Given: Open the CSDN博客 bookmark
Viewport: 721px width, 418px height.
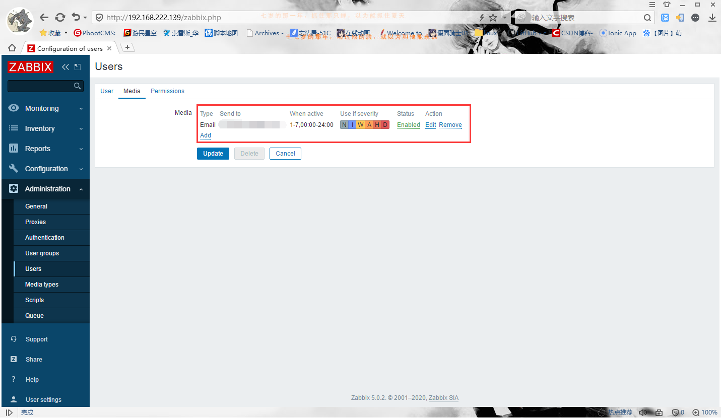Looking at the screenshot, I should pos(573,33).
